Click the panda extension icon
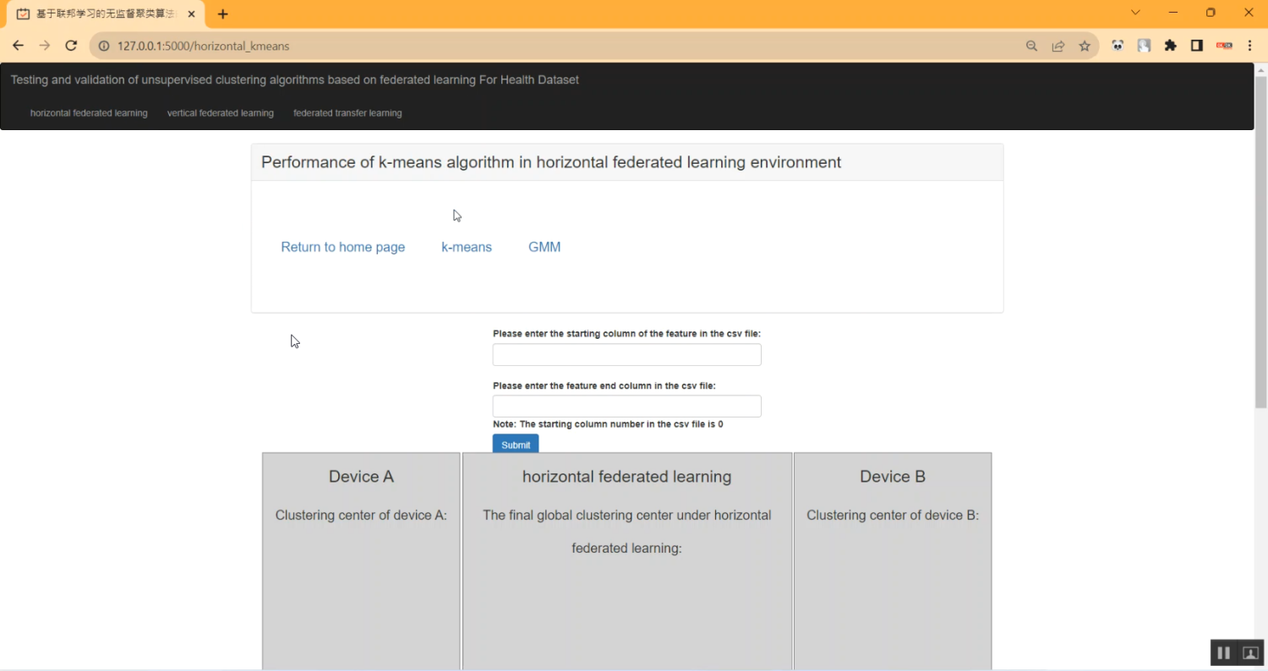The image size is (1268, 671). coord(1117,46)
